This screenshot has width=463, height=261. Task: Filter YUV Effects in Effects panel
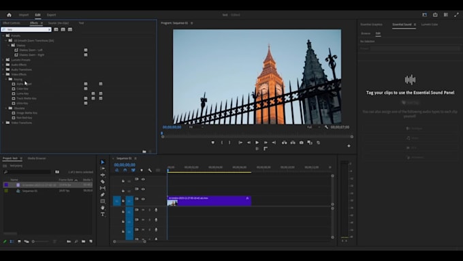[70, 29]
